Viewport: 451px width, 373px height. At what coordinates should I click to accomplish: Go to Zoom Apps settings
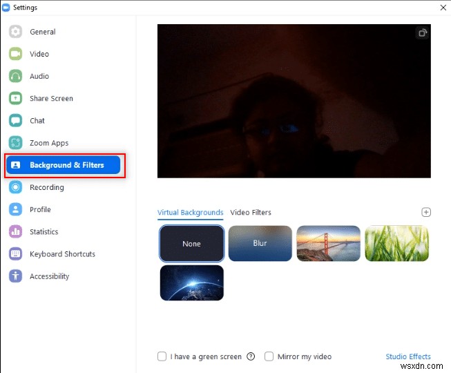49,143
